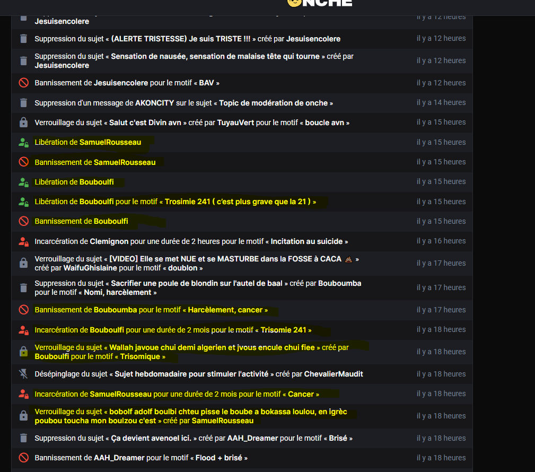This screenshot has height=472, width=535.
Task: Click trash icon for Ça devient avenoel ici
Action: pyautogui.click(x=23, y=438)
